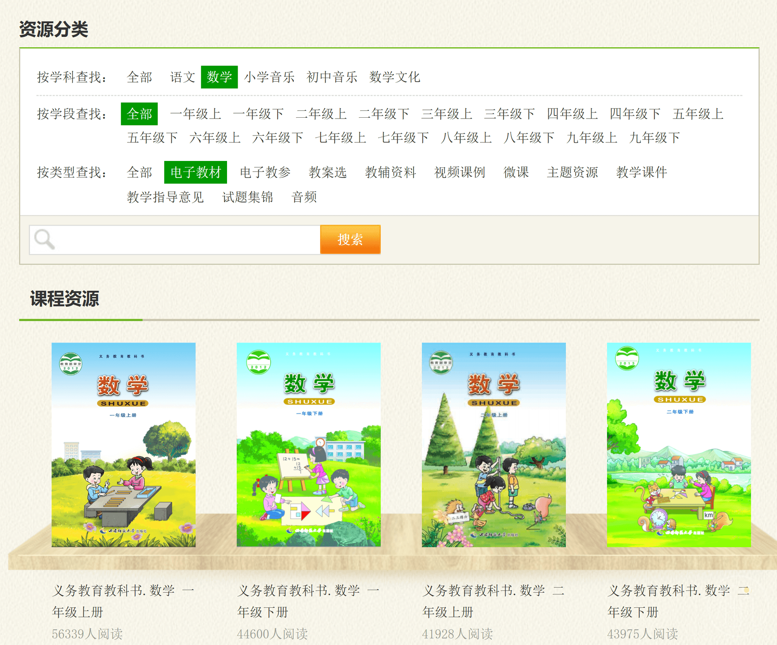Screen dimensions: 777x645
Task: Filter by 一年级下 grade
Action: pyautogui.click(x=259, y=114)
